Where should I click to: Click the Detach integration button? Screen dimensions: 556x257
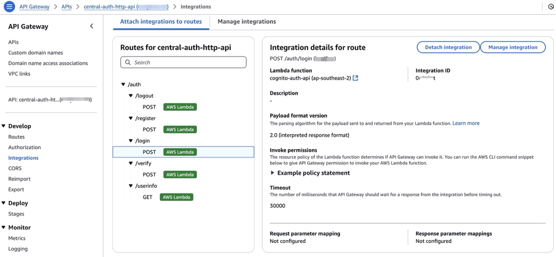click(x=448, y=47)
